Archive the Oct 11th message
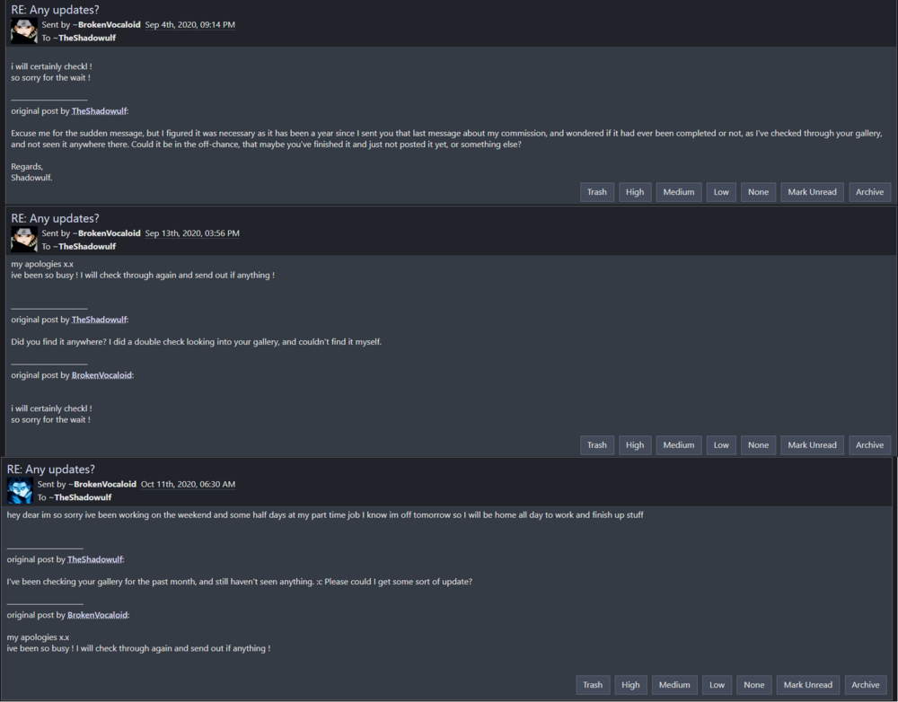This screenshot has height=702, width=898. click(866, 685)
